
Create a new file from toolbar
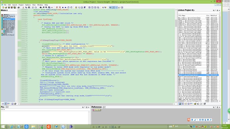click(x=3, y=7)
